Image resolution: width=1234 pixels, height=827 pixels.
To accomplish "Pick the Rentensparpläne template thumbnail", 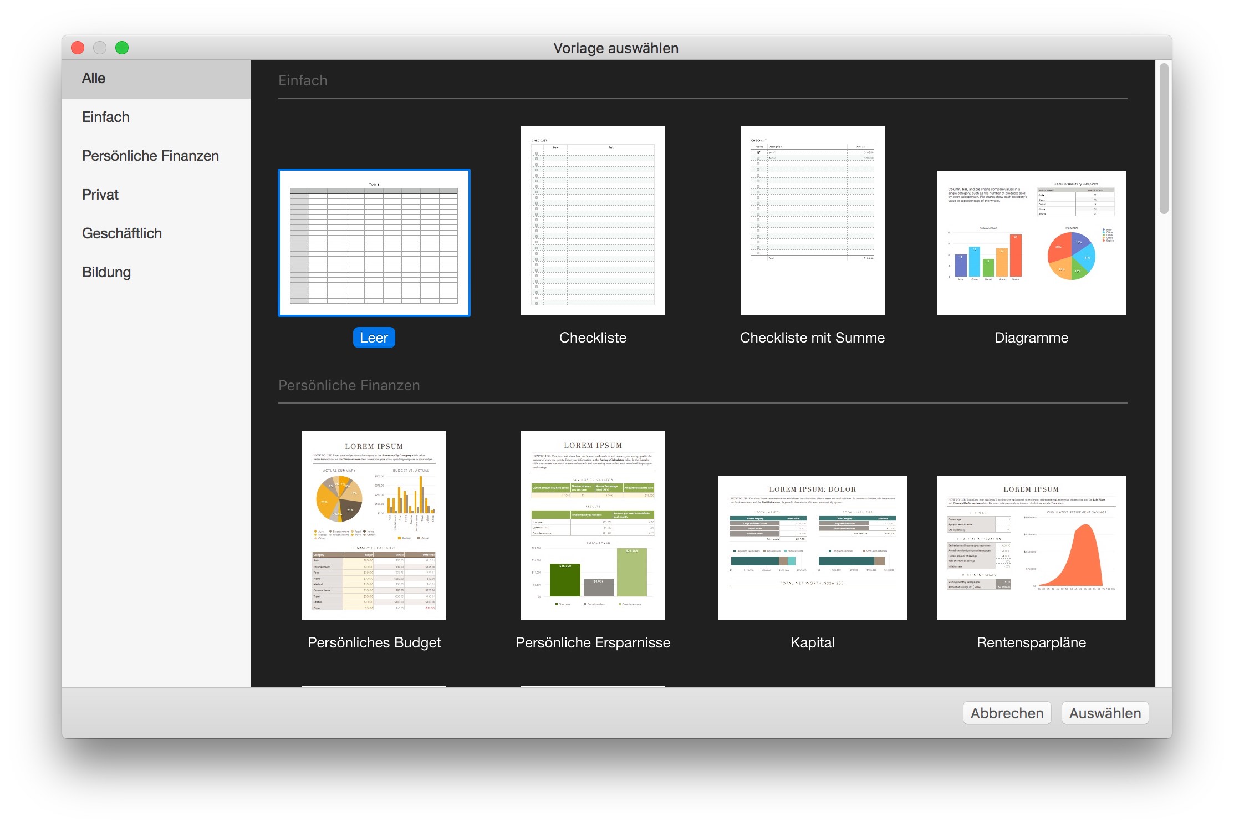I will (1031, 547).
